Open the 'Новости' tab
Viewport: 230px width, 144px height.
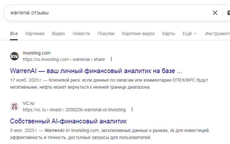click(81, 33)
